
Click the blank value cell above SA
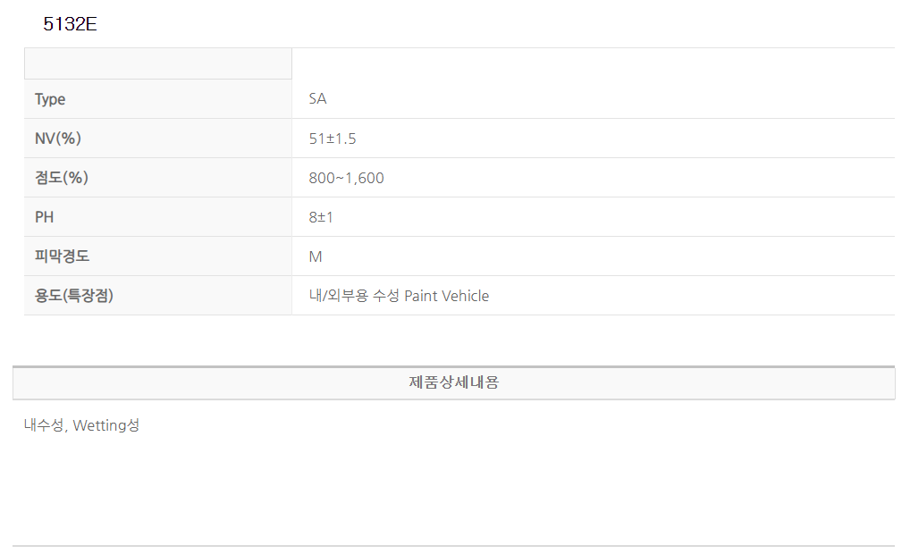click(593, 63)
